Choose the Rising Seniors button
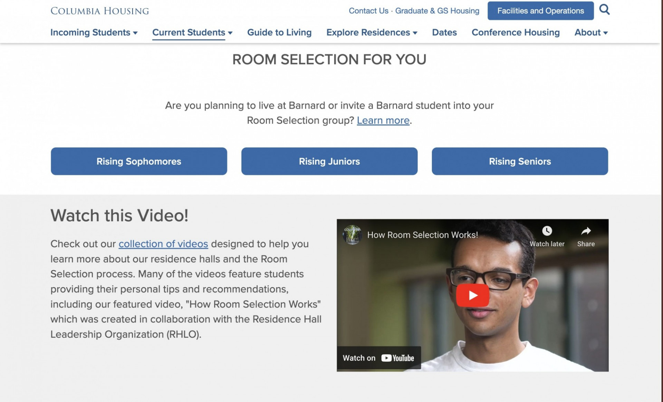This screenshot has height=402, width=663. coord(519,161)
